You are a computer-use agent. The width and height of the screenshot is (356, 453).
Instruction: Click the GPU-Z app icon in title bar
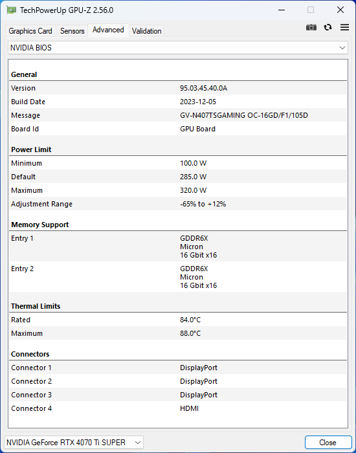[11, 10]
